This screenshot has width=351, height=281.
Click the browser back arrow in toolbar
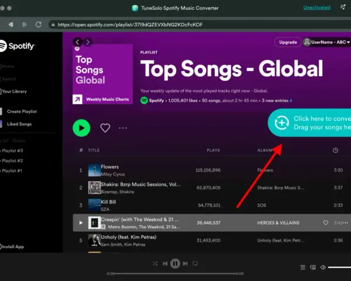click(11, 25)
